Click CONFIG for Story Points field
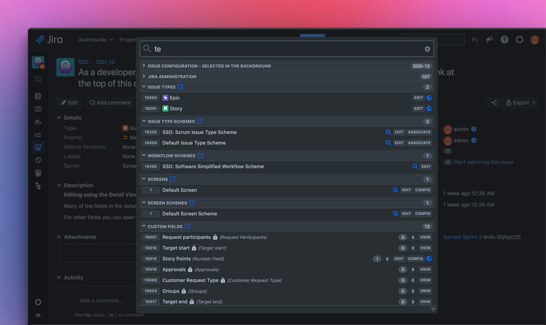 coord(415,259)
